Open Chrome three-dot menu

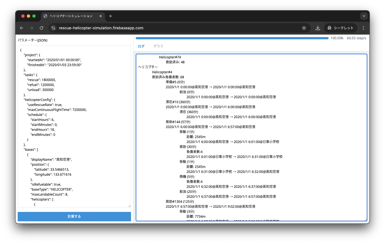pyautogui.click(x=363, y=28)
